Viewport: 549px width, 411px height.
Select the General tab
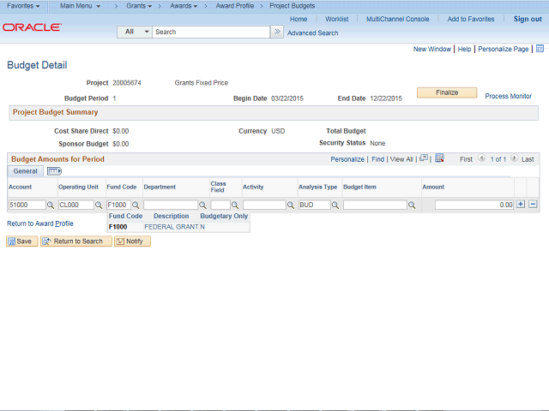click(x=25, y=171)
